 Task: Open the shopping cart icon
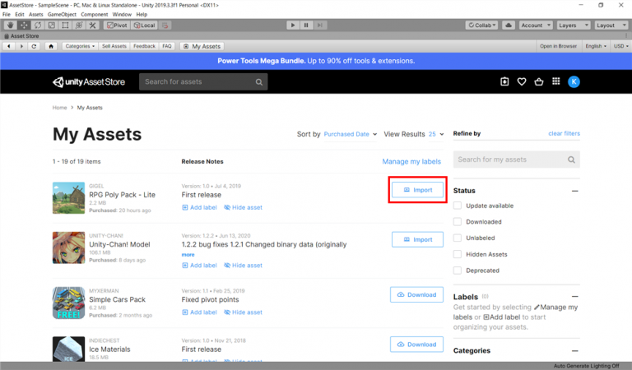539,81
